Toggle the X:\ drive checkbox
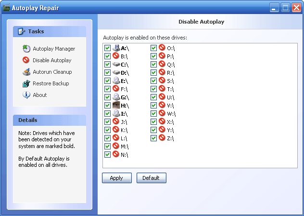 pyautogui.click(x=153, y=121)
